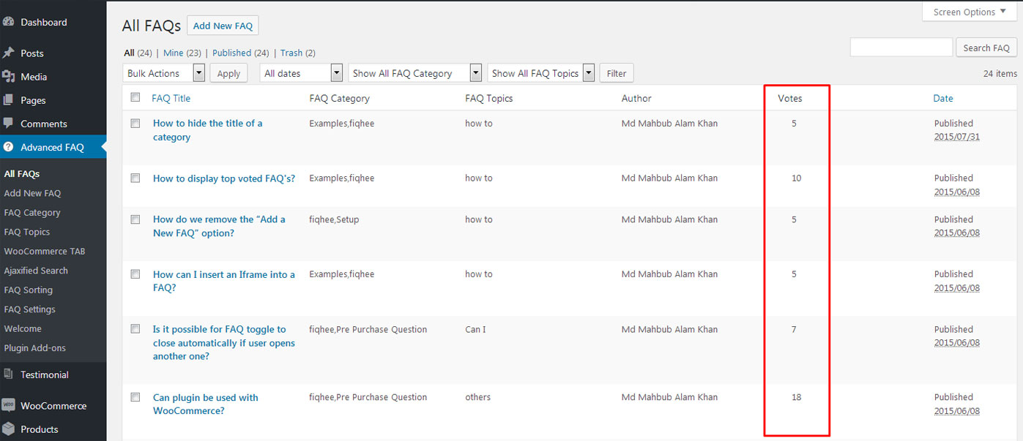This screenshot has height=441, width=1023.
Task: Click the Media icon in sidebar
Action: (8, 77)
